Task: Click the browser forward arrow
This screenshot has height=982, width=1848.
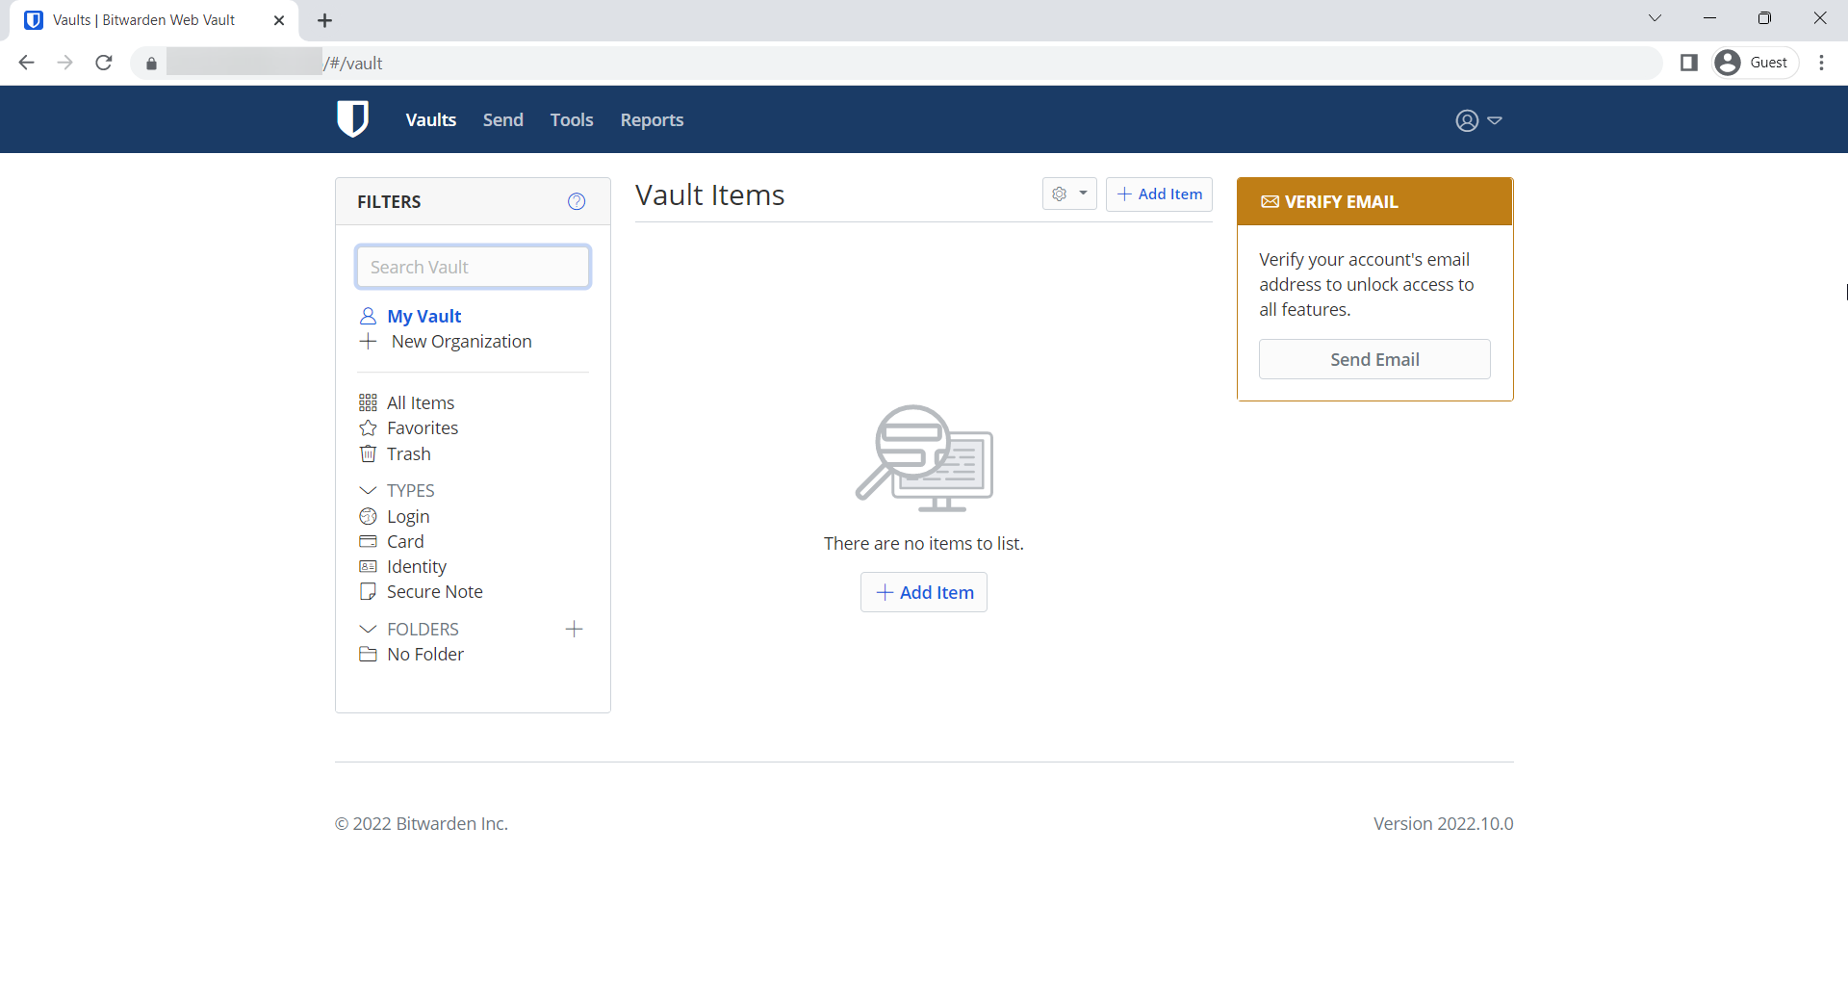Action: pyautogui.click(x=64, y=63)
